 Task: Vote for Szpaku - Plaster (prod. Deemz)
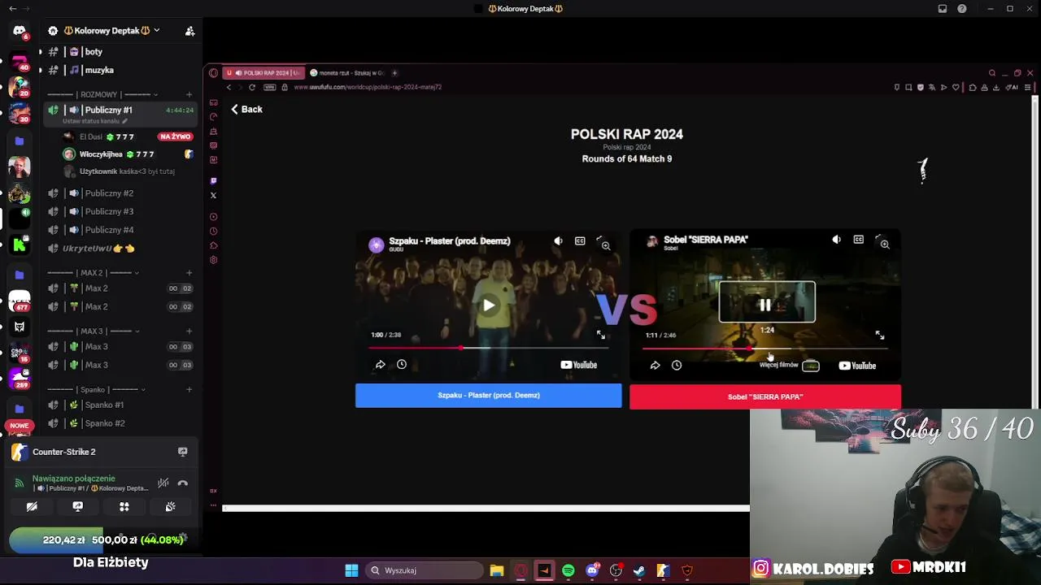tap(488, 396)
